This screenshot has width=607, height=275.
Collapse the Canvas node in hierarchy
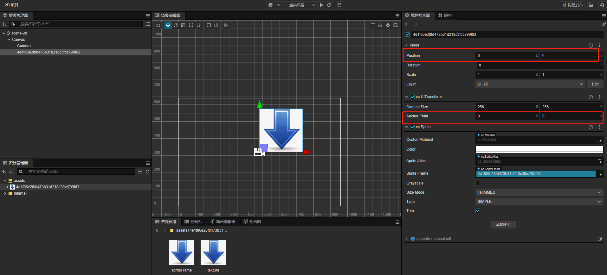(9, 40)
